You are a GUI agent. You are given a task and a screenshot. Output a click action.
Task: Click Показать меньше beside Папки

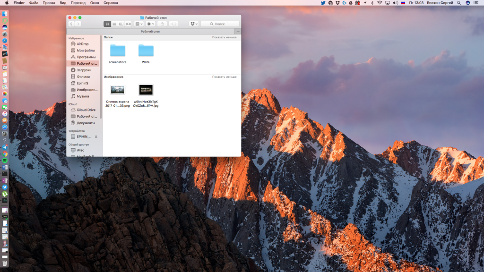(224, 37)
